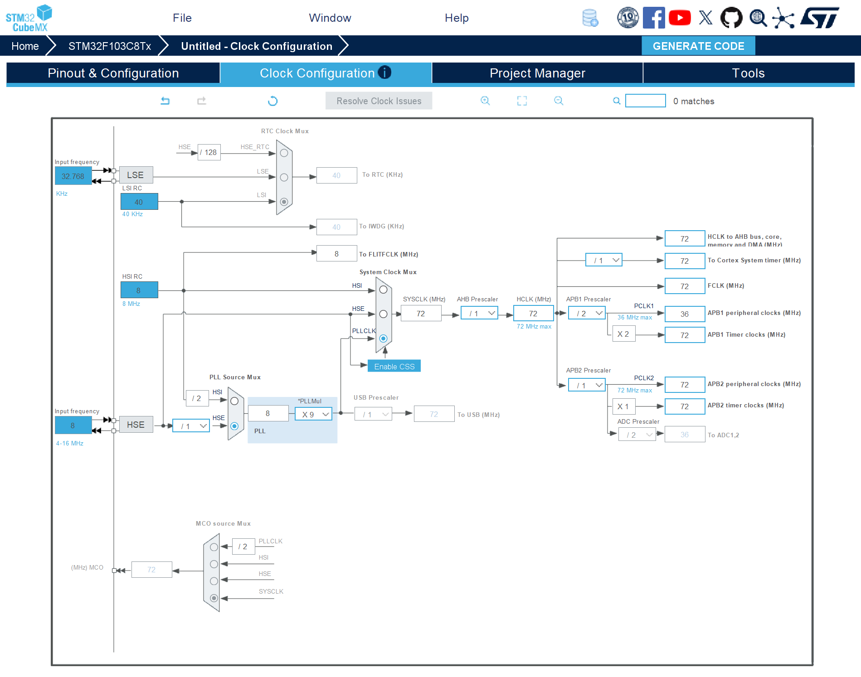Open the GitHub icon link
Viewport: 861px width, 677px height.
click(731, 18)
